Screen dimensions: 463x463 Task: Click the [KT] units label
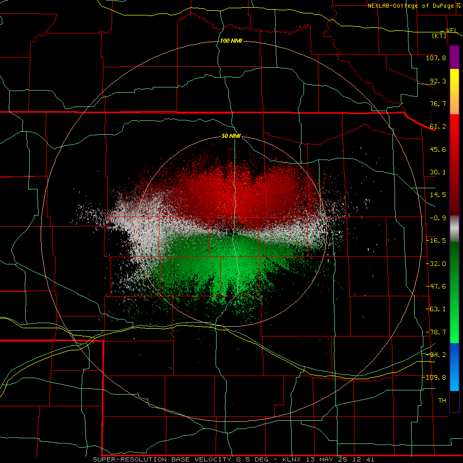point(439,35)
